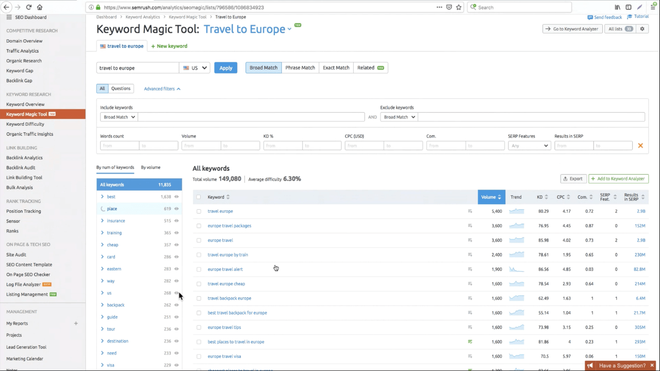Open SERP icon for best places to travel in europe
This screenshot has height=371, width=660.
[470, 342]
